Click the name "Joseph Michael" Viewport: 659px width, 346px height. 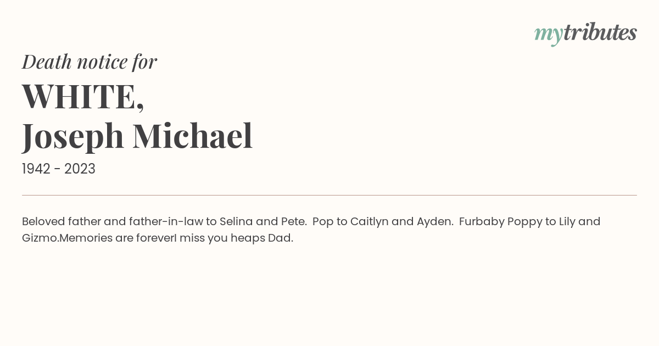click(x=137, y=137)
